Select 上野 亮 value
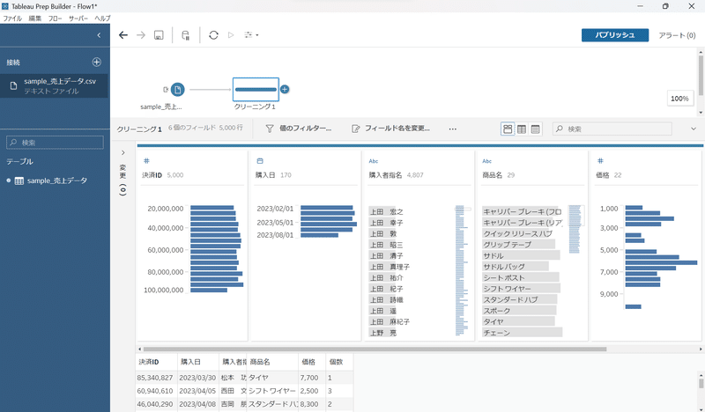705x412 pixels. pyautogui.click(x=383, y=333)
